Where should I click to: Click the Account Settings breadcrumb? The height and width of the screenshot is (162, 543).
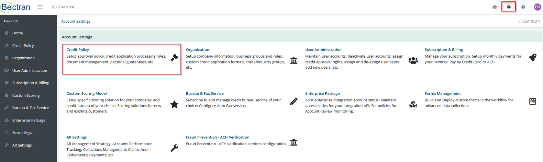(76, 21)
